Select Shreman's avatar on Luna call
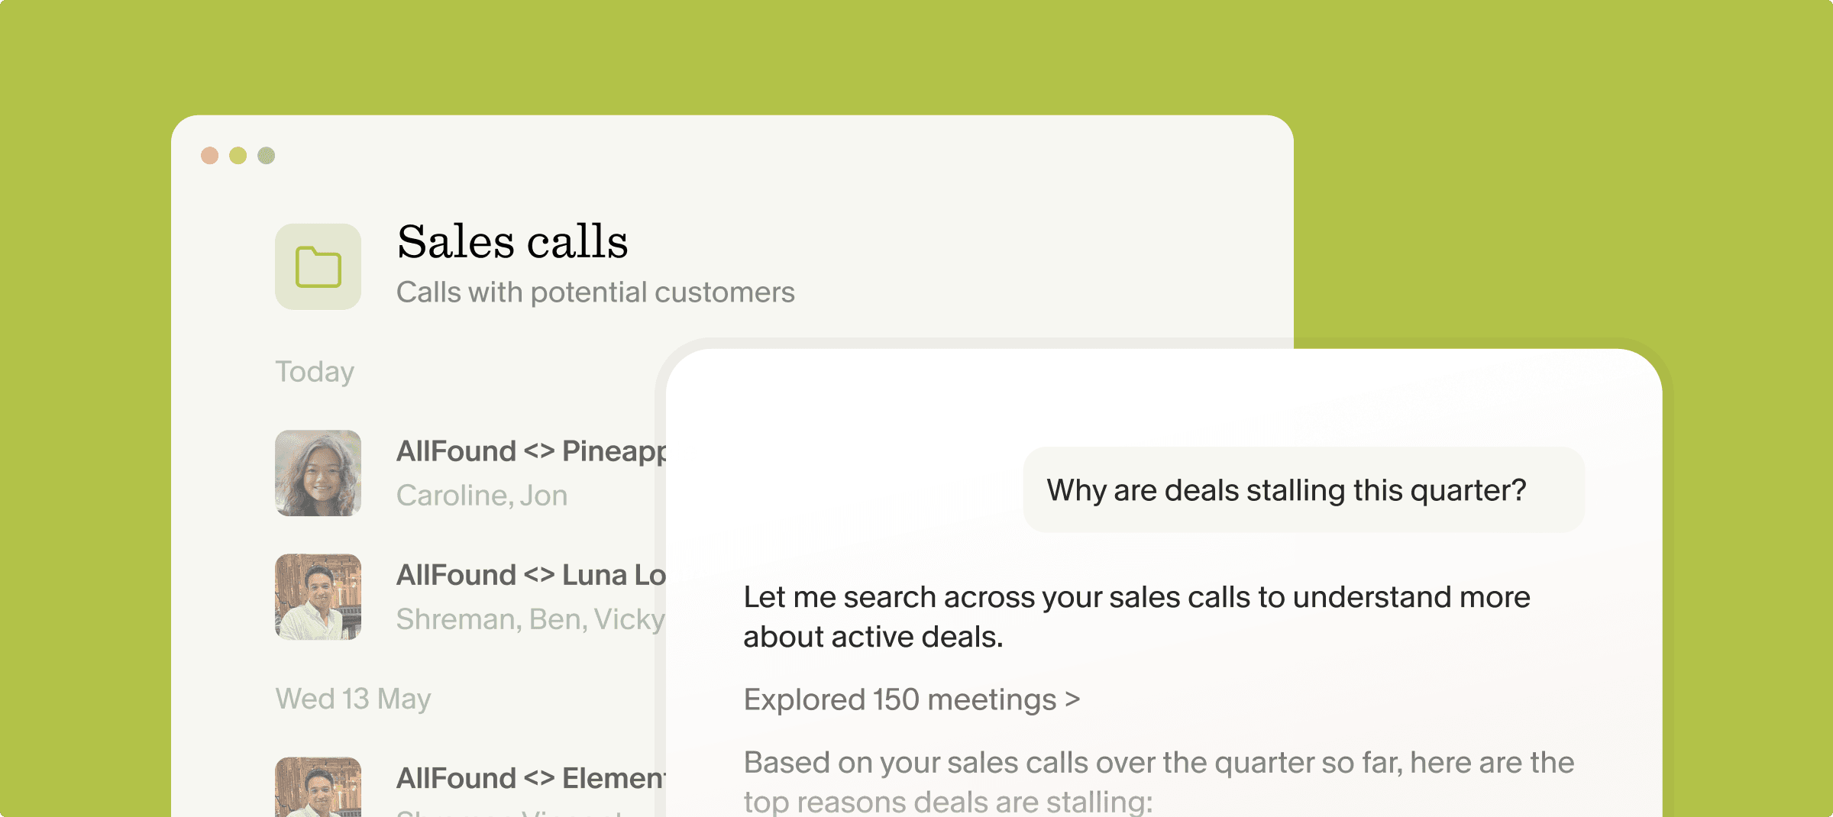This screenshot has height=817, width=1833. [318, 596]
